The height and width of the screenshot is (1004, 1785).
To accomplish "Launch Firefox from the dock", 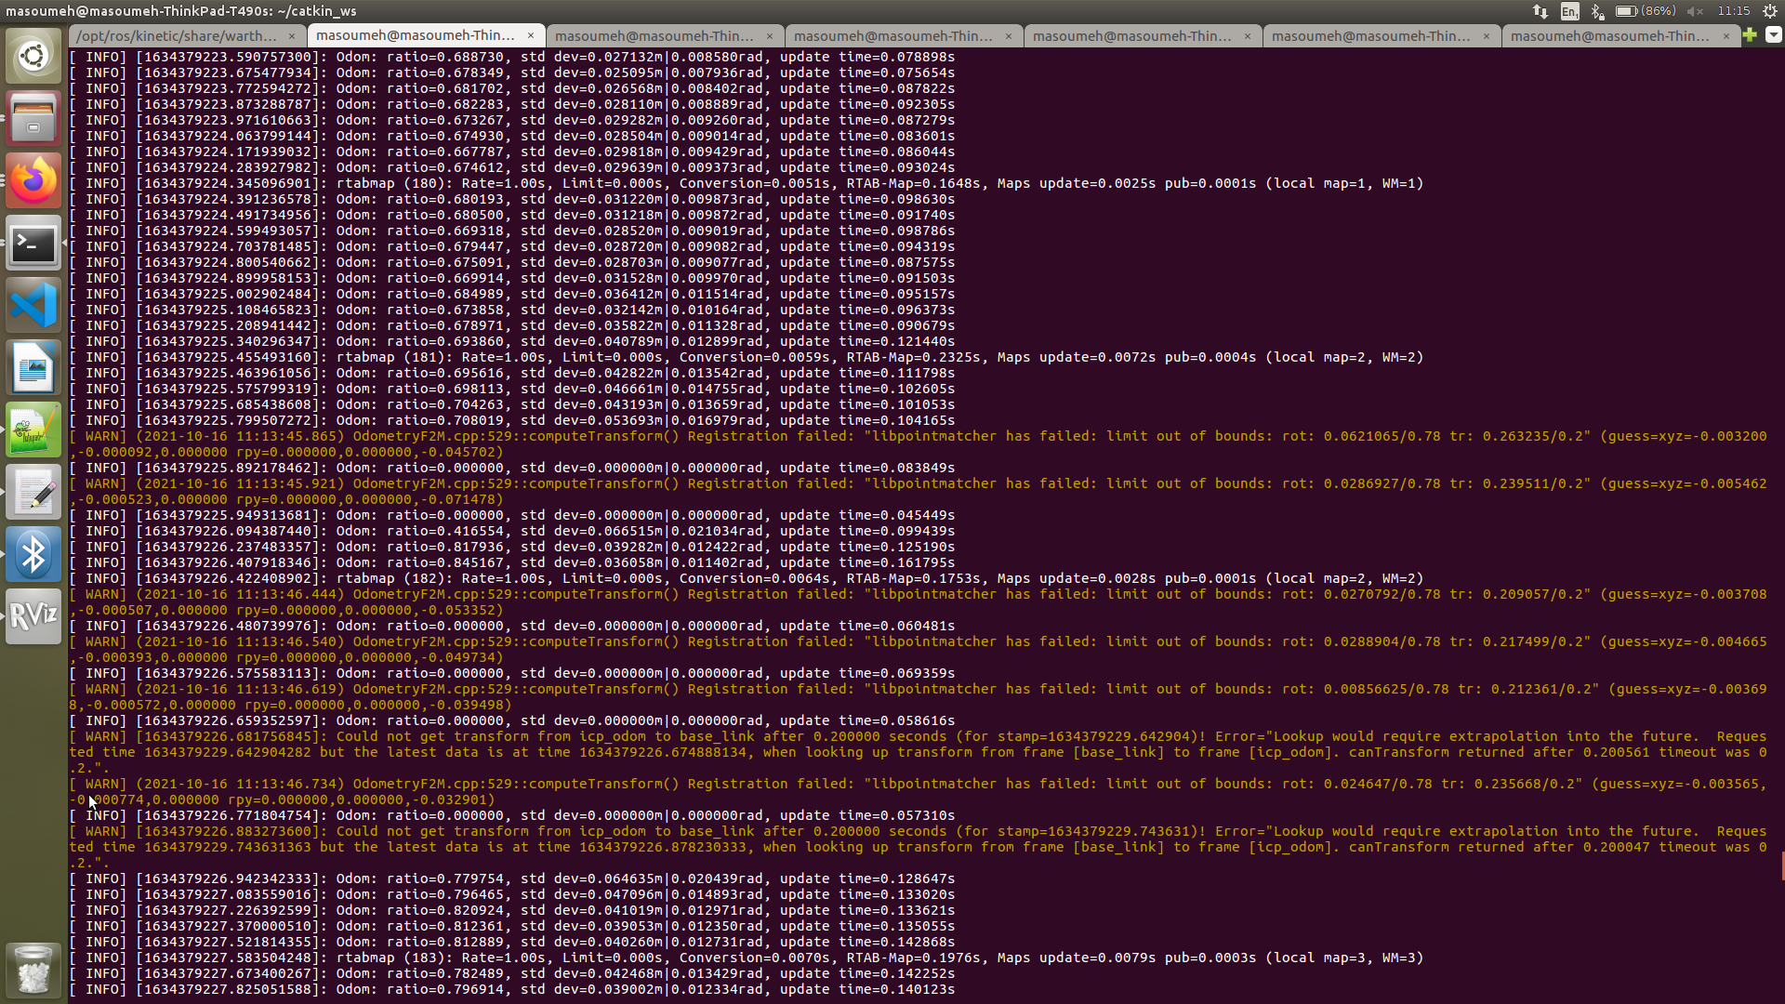I will (x=33, y=180).
